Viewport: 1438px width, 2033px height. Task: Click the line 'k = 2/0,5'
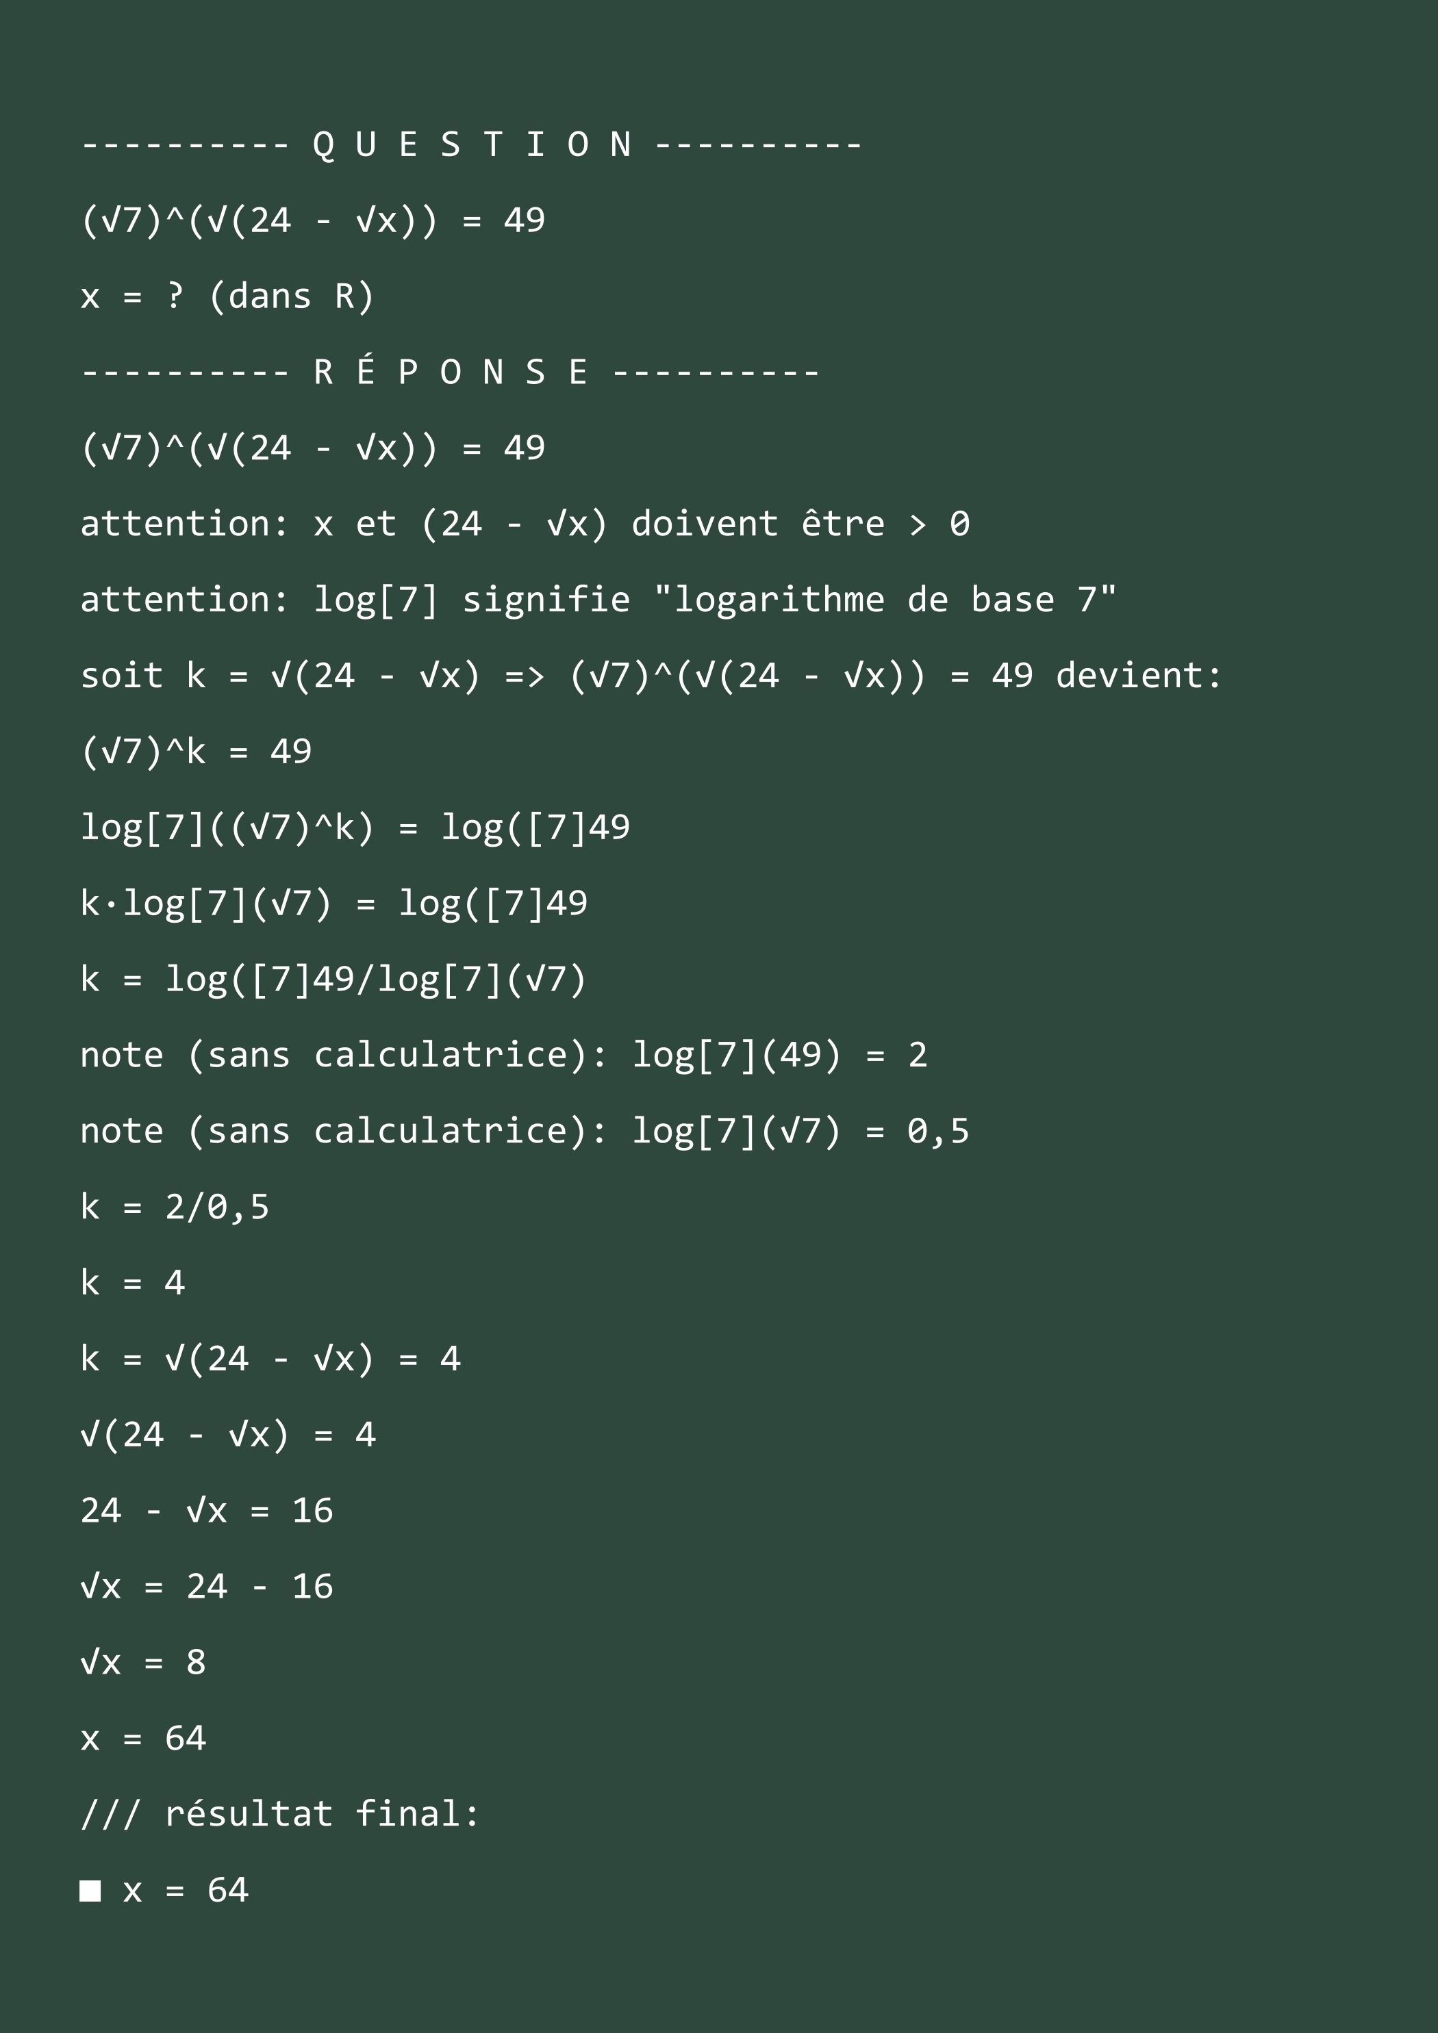[x=175, y=1207]
